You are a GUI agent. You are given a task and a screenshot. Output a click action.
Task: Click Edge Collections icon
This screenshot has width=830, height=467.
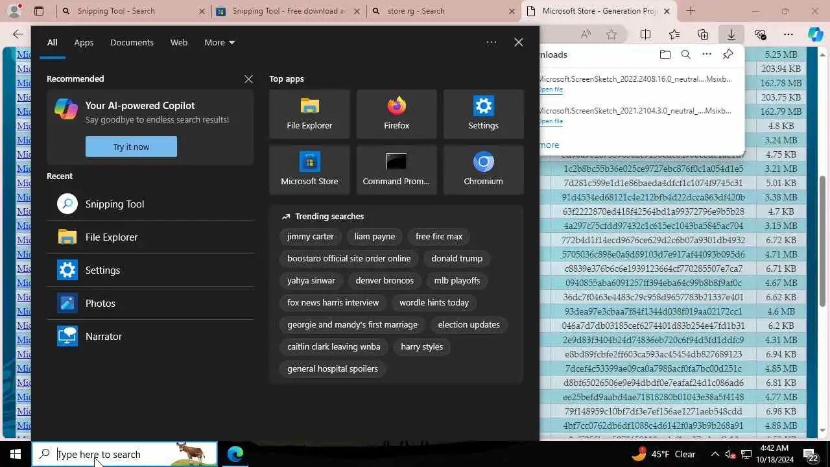(703, 34)
